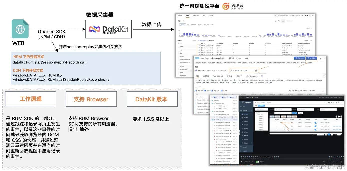
Task: Set replay speed to 1.5x
Action: tap(331, 162)
